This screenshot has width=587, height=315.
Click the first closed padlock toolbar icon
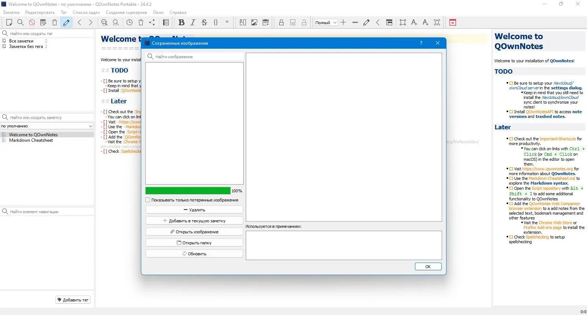click(281, 22)
